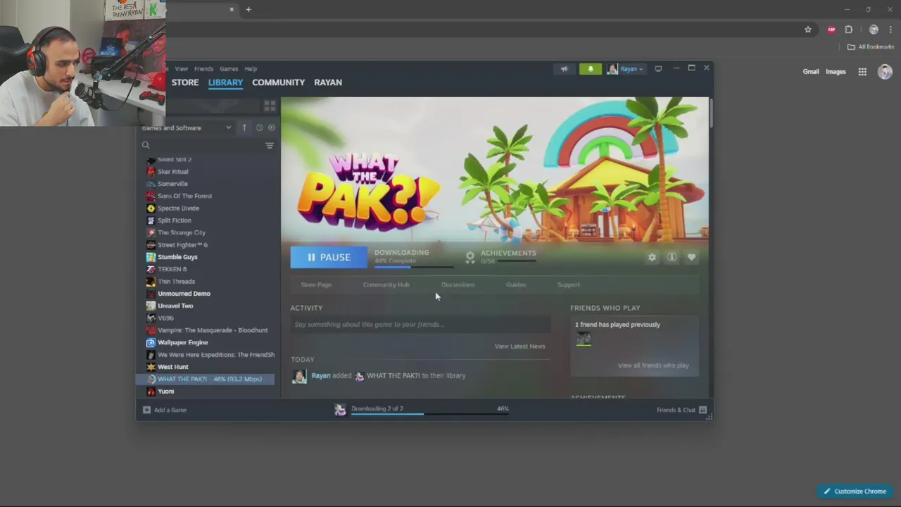
Task: Open the green notifications bell
Action: [x=590, y=69]
